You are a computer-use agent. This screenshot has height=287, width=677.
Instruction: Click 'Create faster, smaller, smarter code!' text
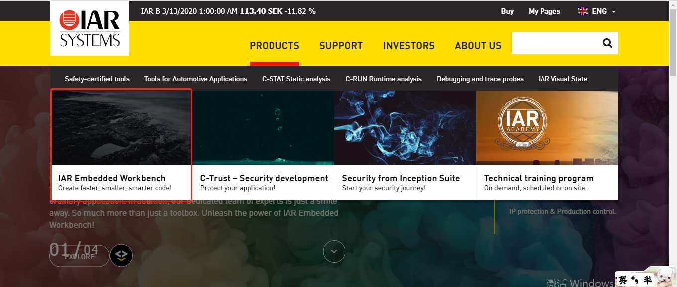coord(115,188)
